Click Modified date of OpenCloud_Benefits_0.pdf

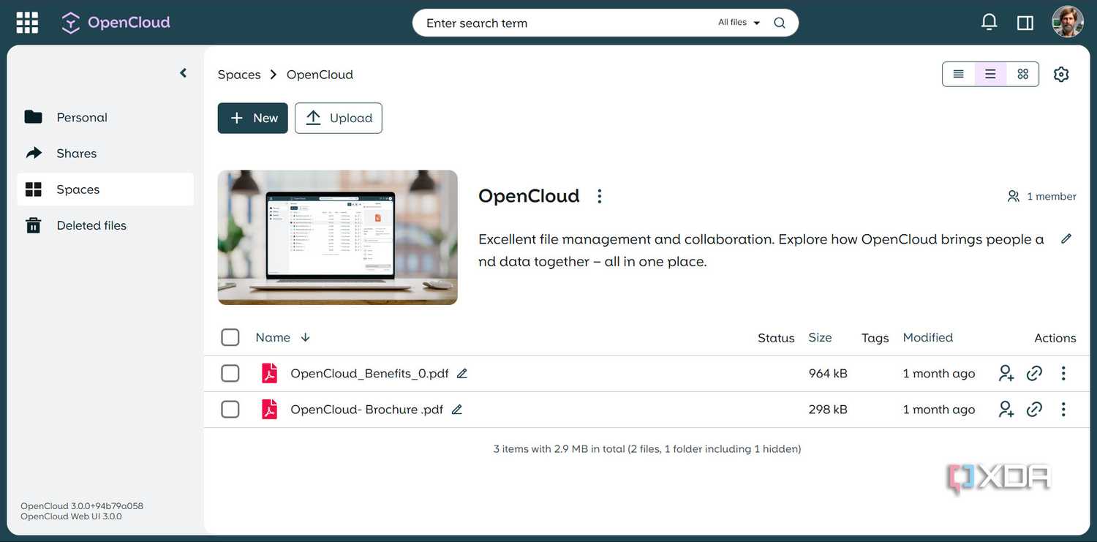(x=939, y=373)
